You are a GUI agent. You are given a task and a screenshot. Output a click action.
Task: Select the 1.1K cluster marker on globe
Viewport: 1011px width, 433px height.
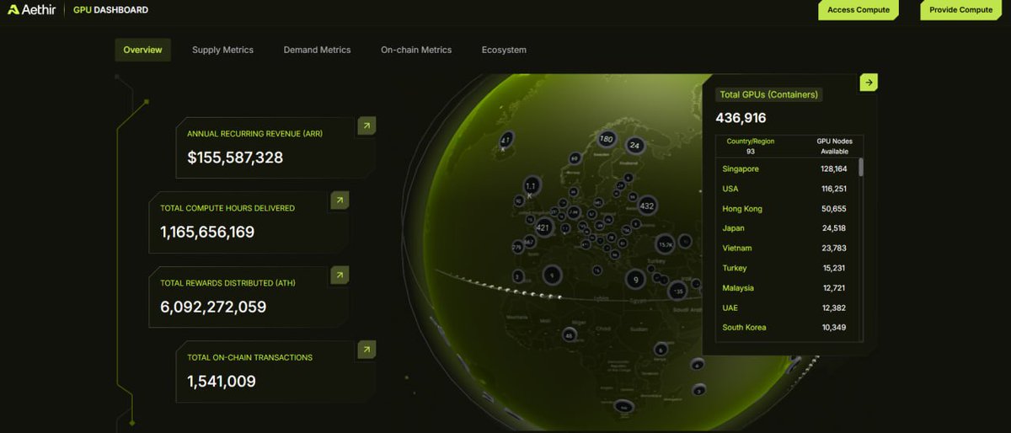click(x=531, y=185)
